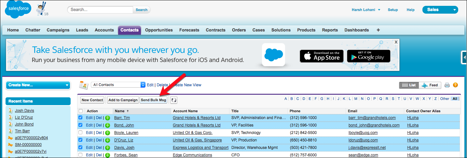Viewport: 467px width, 158px height.
Task: Open email barr_tim@grandhotels.com
Action: click(x=372, y=118)
